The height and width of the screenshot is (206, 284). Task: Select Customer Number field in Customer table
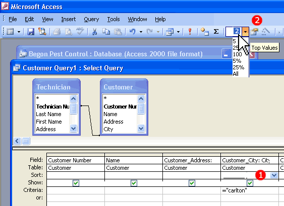coord(120,107)
